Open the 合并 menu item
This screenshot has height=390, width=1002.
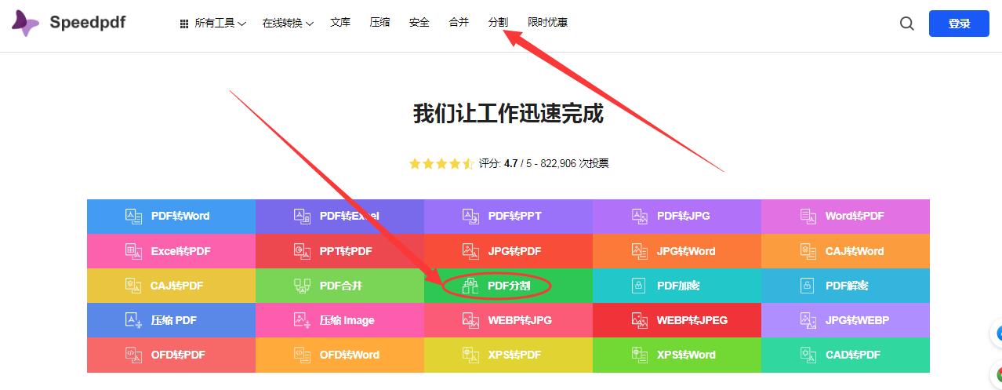coord(459,23)
